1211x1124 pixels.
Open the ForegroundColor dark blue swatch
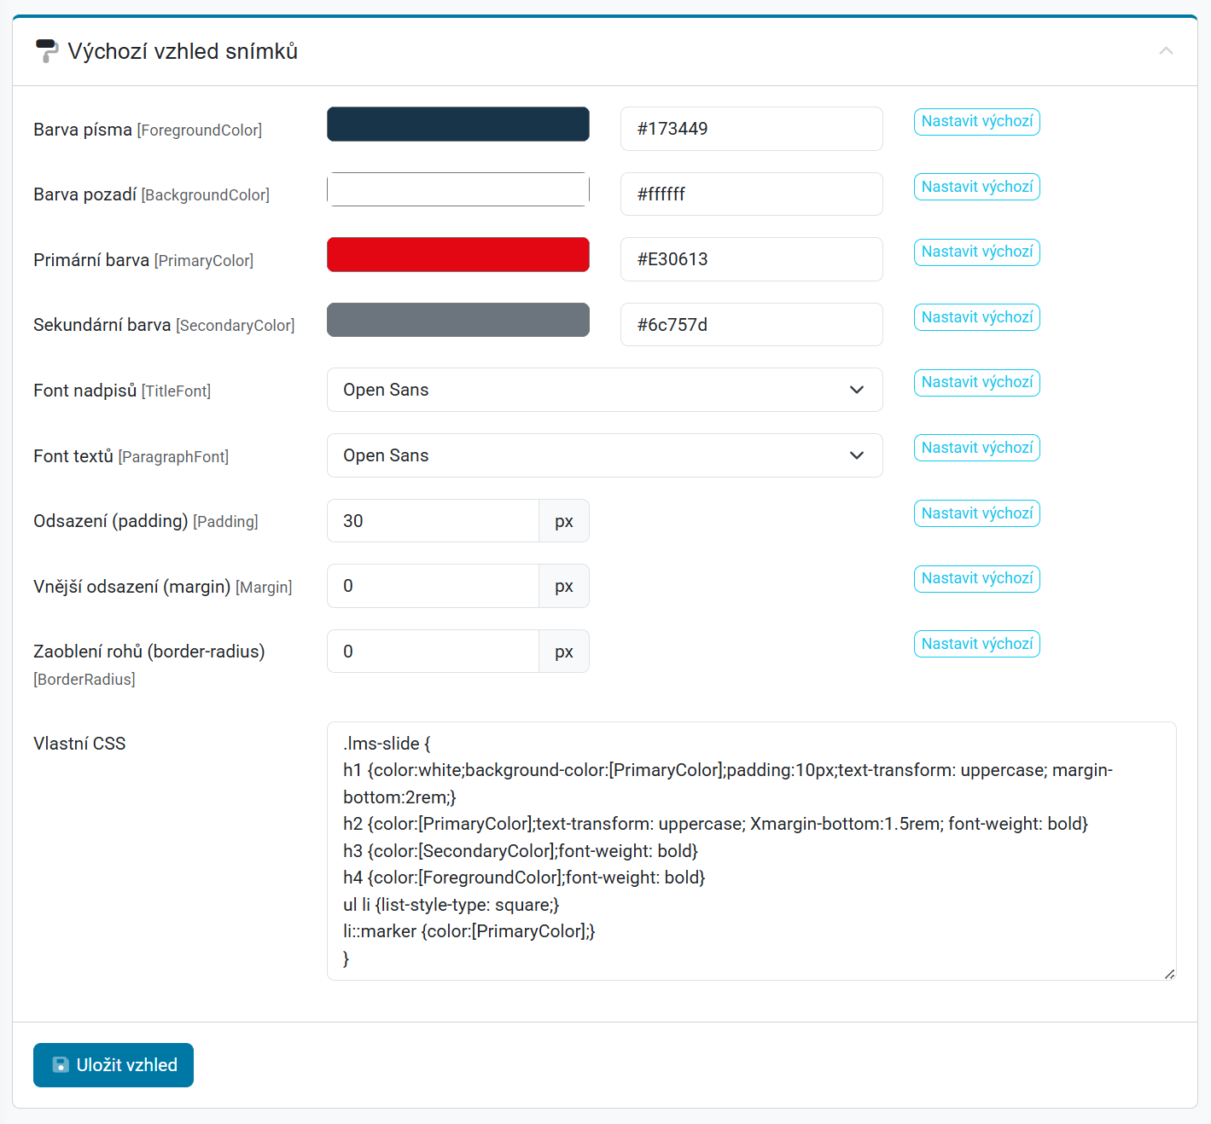458,125
